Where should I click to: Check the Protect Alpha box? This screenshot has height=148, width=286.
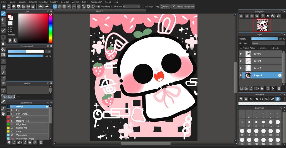(241, 48)
